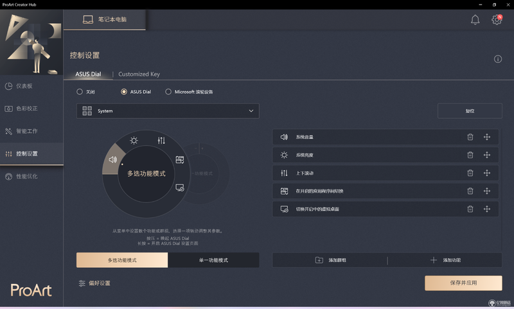
Task: Select app switching icon on dial wheel
Action: coord(180,159)
